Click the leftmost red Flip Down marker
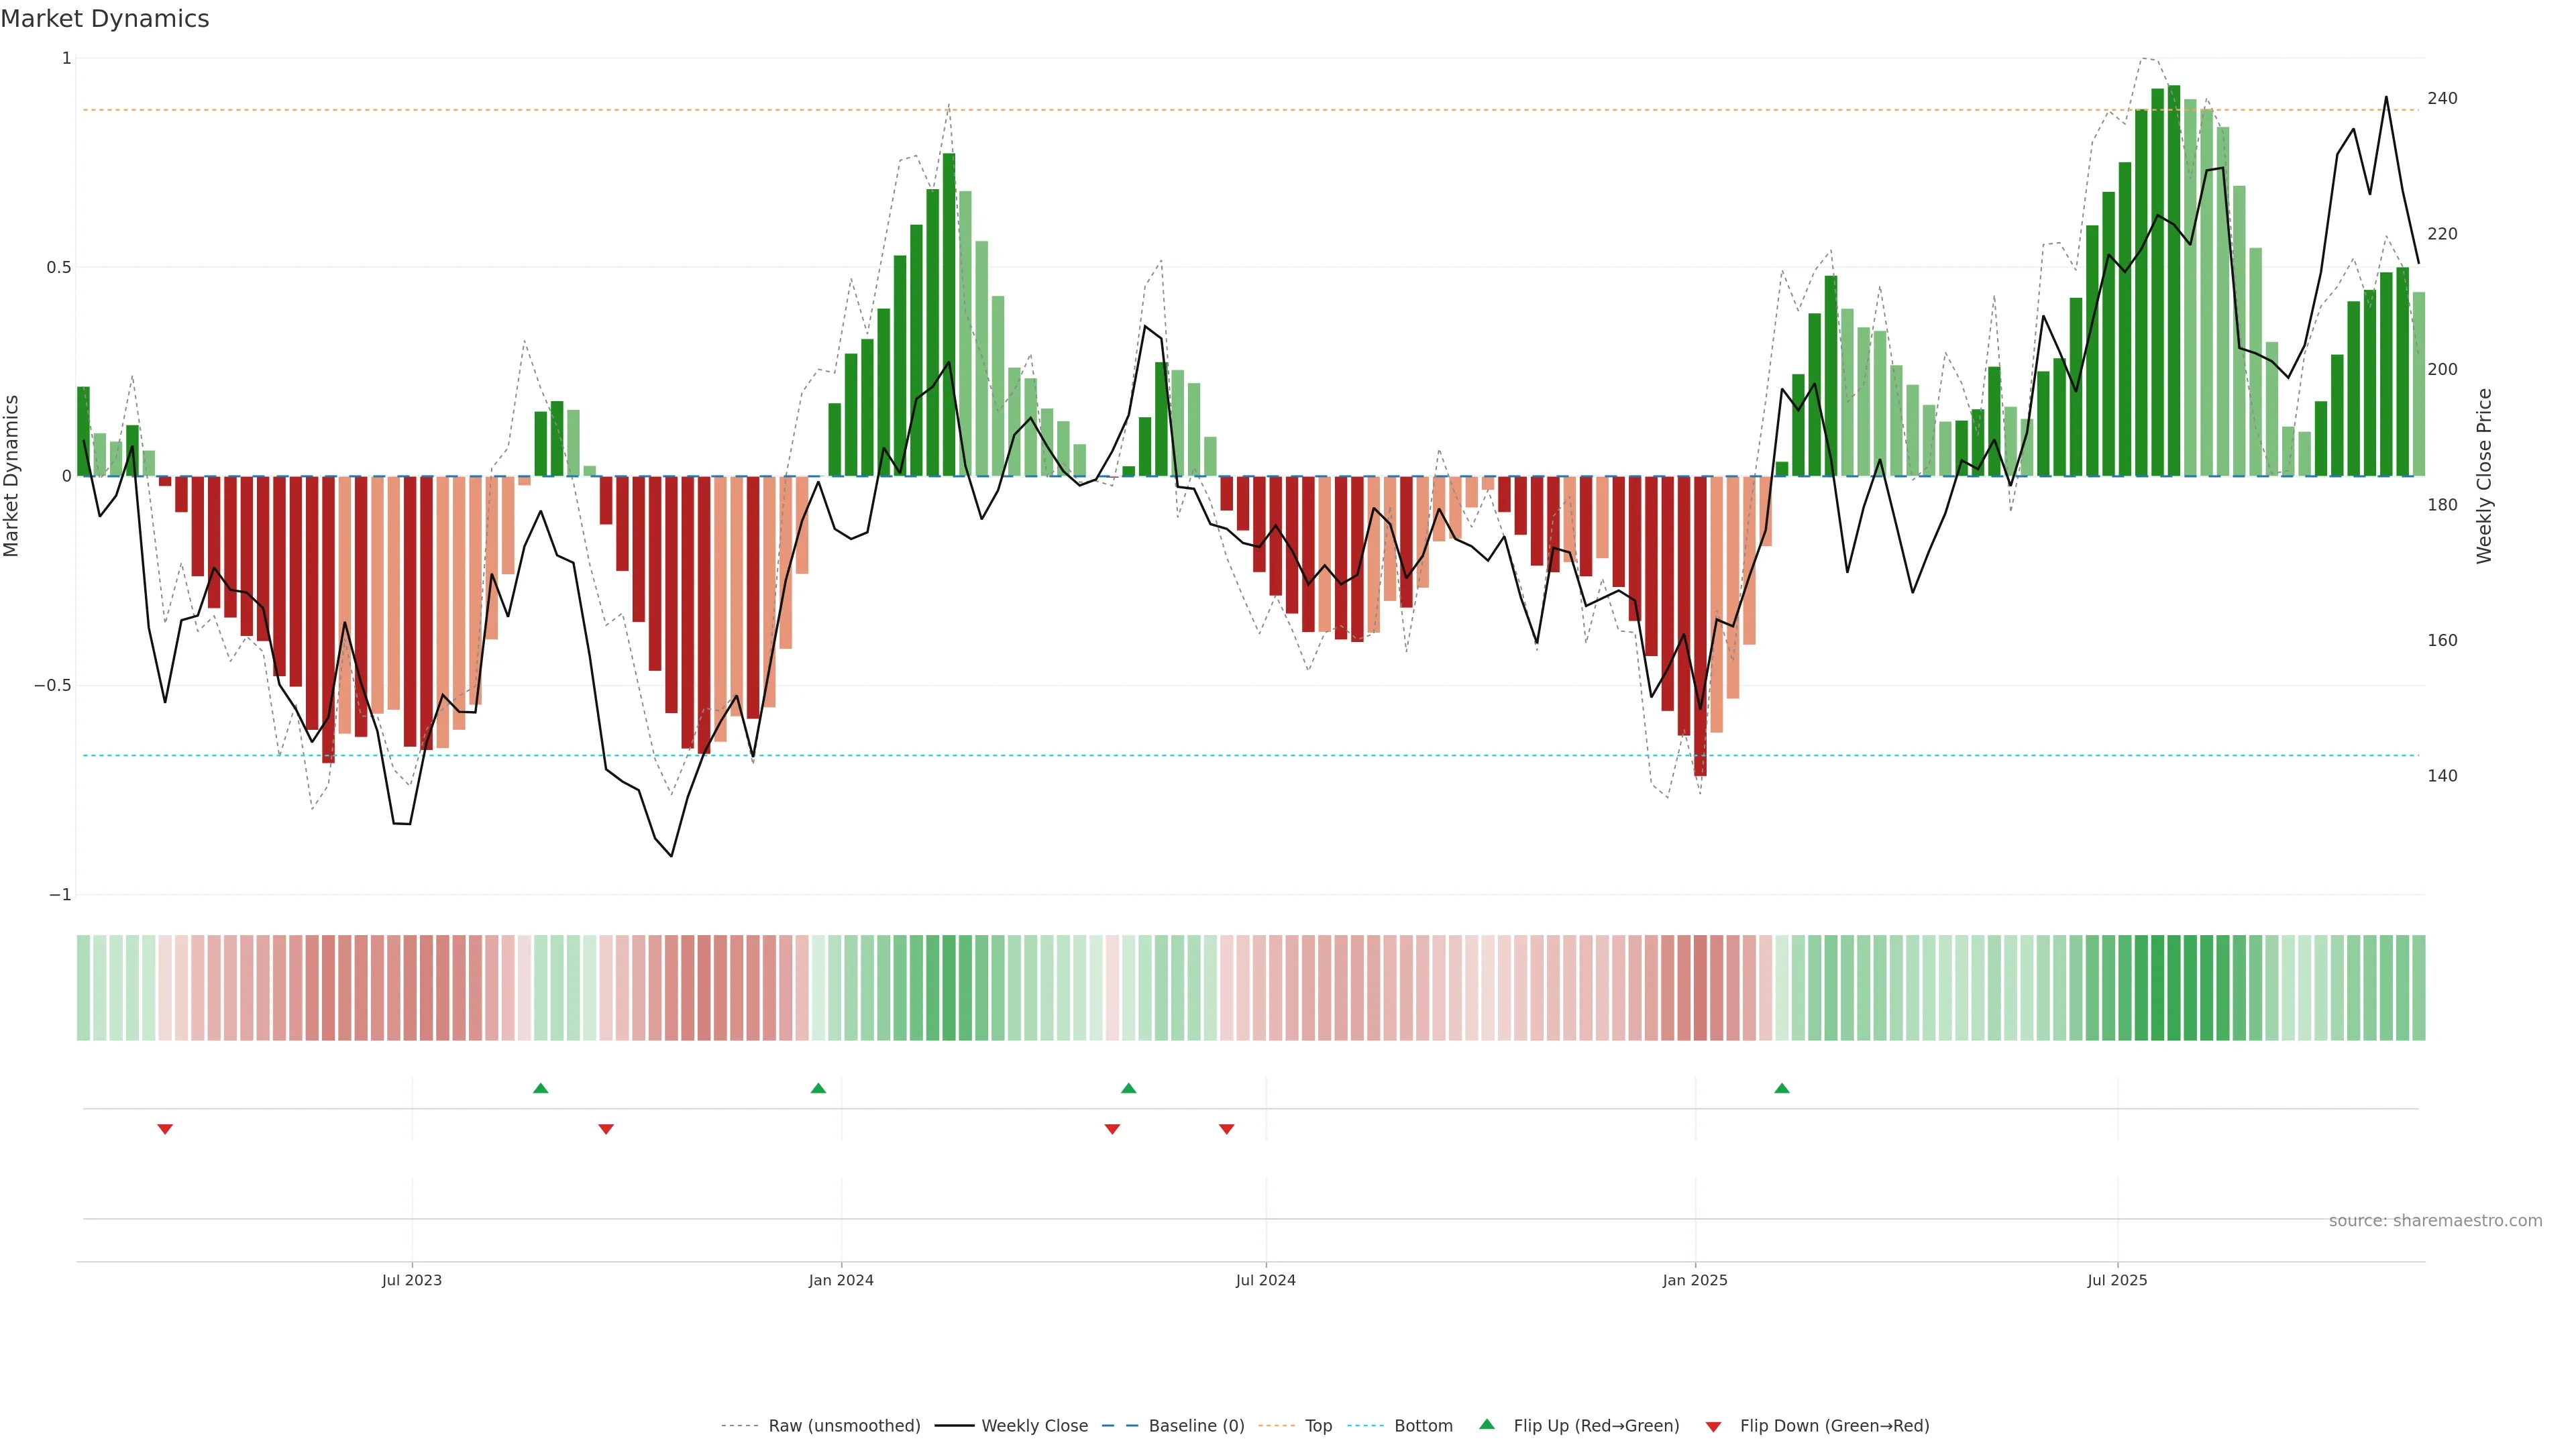The height and width of the screenshot is (1449, 2576). click(165, 1129)
